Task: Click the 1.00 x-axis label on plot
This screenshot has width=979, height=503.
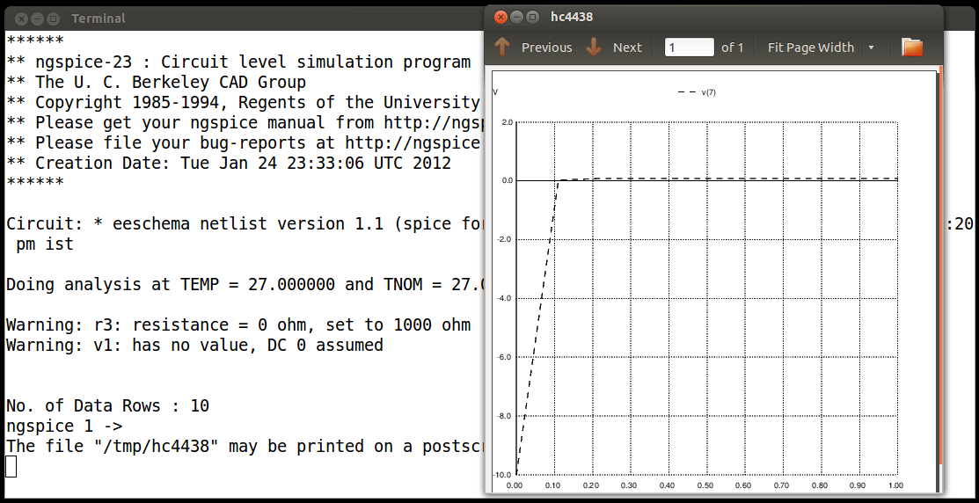Action: (x=896, y=485)
